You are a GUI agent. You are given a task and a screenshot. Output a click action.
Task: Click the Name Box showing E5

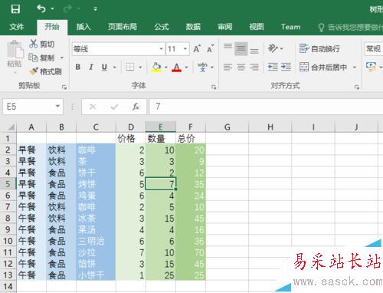28,107
